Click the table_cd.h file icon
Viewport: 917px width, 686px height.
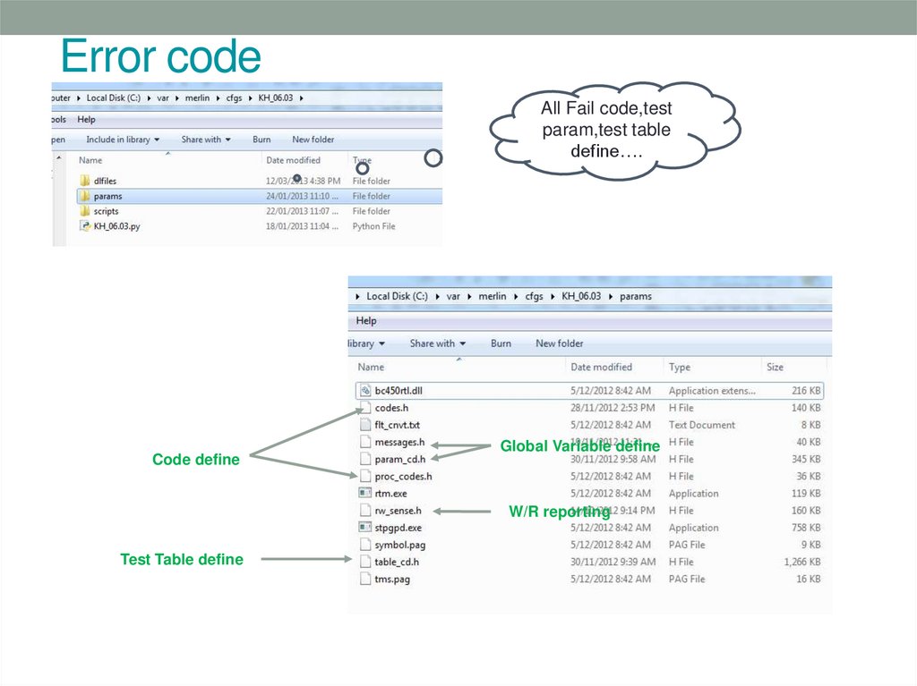click(x=365, y=562)
